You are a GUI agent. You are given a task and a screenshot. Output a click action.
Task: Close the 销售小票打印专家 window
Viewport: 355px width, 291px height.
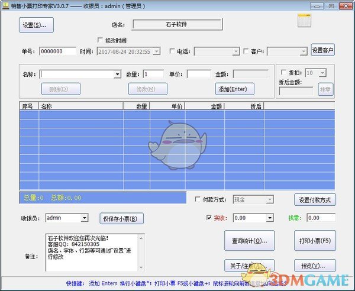click(346, 6)
